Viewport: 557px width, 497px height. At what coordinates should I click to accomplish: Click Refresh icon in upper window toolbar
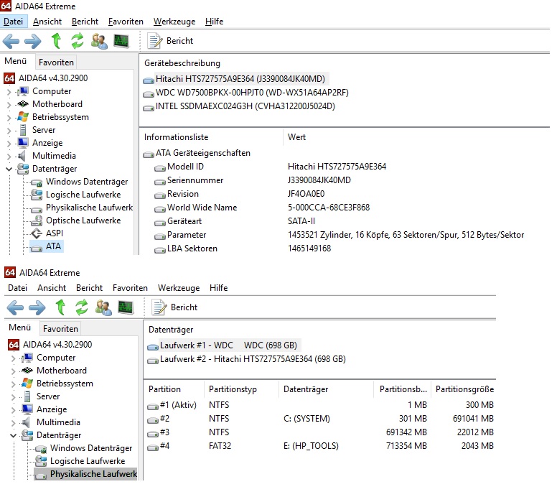point(78,40)
